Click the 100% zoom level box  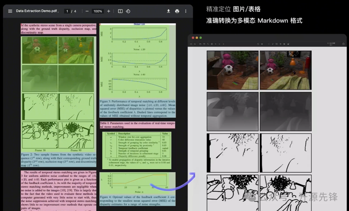click(x=98, y=11)
